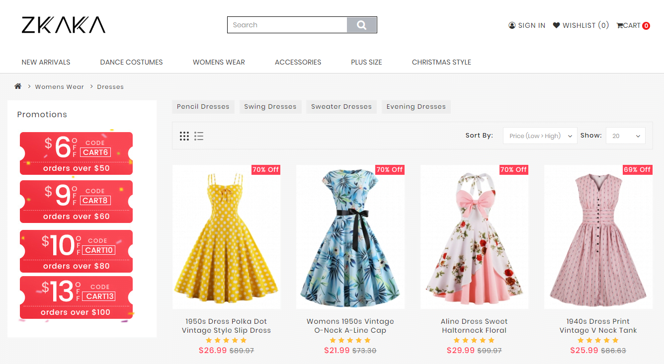664x364 pixels.
Task: Click the $10 off CART10 coupon
Action: tap(76, 251)
